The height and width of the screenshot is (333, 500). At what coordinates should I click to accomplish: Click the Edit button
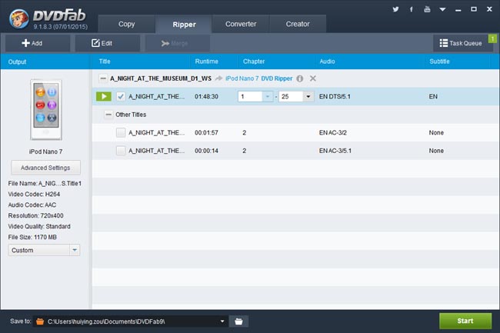click(108, 43)
